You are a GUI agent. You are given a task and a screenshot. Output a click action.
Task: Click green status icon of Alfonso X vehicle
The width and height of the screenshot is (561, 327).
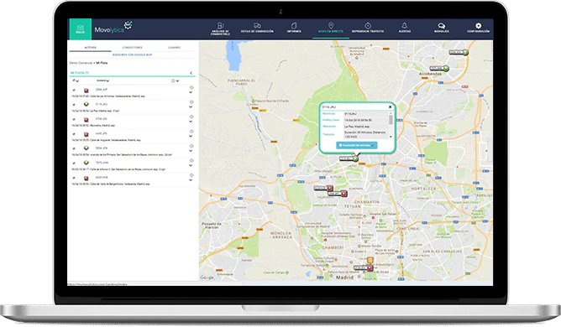click(x=87, y=163)
